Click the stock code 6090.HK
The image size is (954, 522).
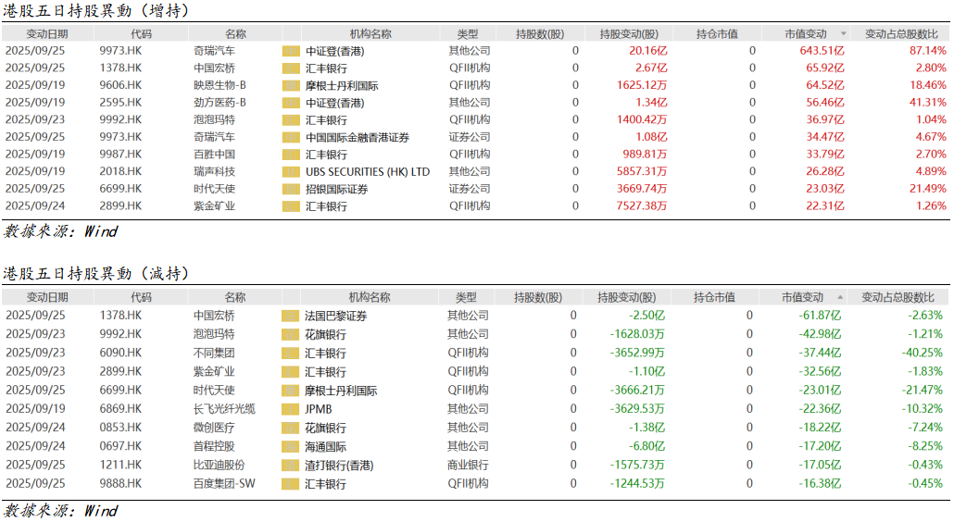(x=120, y=354)
